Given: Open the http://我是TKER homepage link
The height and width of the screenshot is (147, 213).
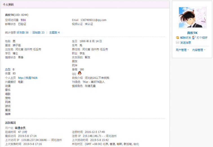Looking at the screenshot, I should coord(28,78).
